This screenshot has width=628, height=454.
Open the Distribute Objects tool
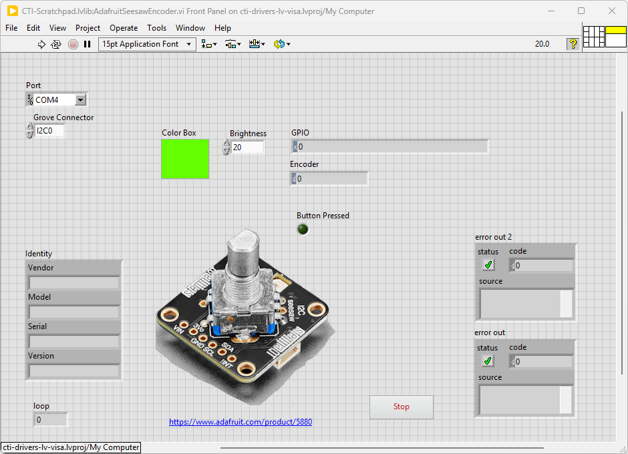pos(232,44)
